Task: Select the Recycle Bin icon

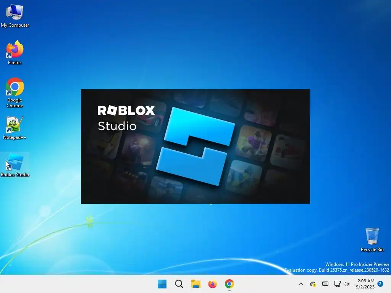Action: click(x=372, y=240)
